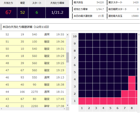Click the pink chart cell at column 7 level 2
This screenshot has height=114, width=140.
(125, 94)
